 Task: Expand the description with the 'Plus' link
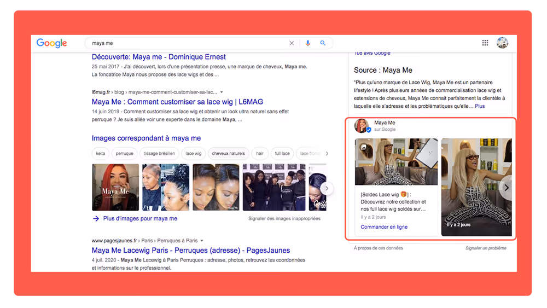[x=480, y=106]
